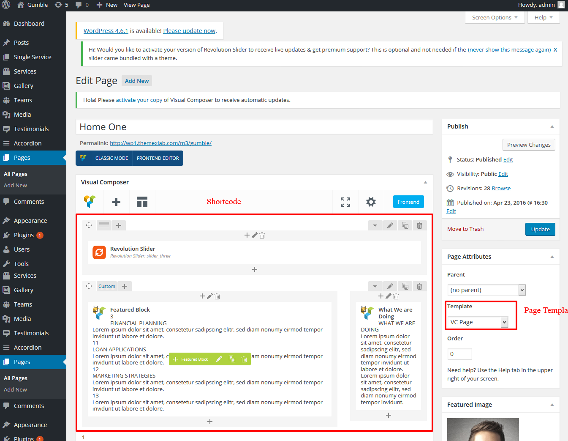Click the Revolution Slider element icon
The height and width of the screenshot is (441, 568).
99,252
